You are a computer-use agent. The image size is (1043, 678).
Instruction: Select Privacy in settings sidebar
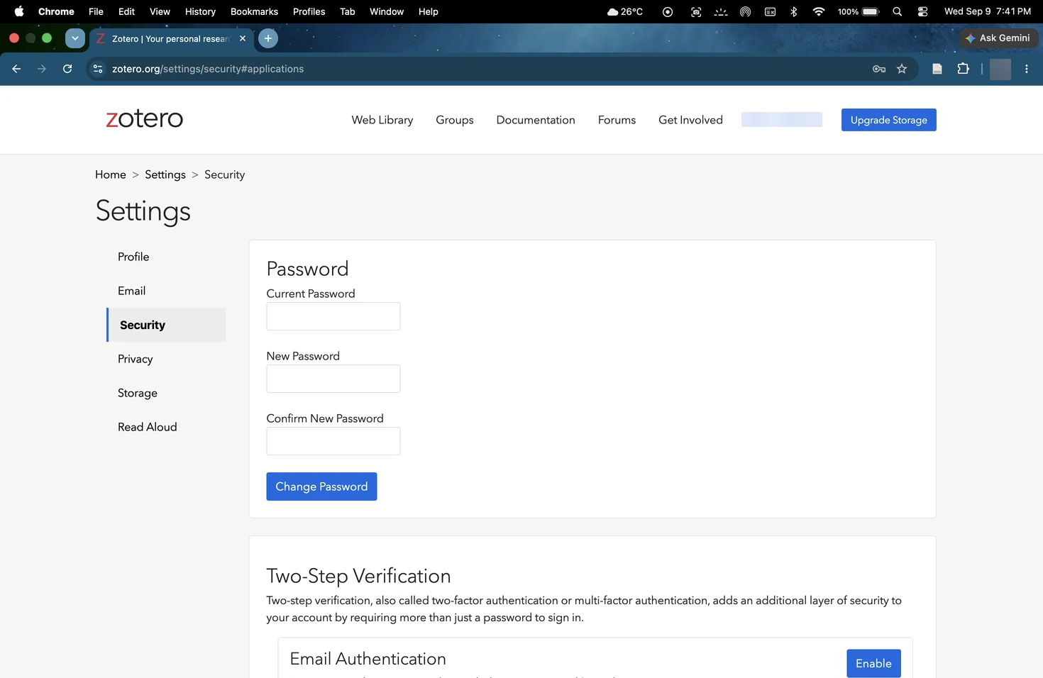coord(166,359)
